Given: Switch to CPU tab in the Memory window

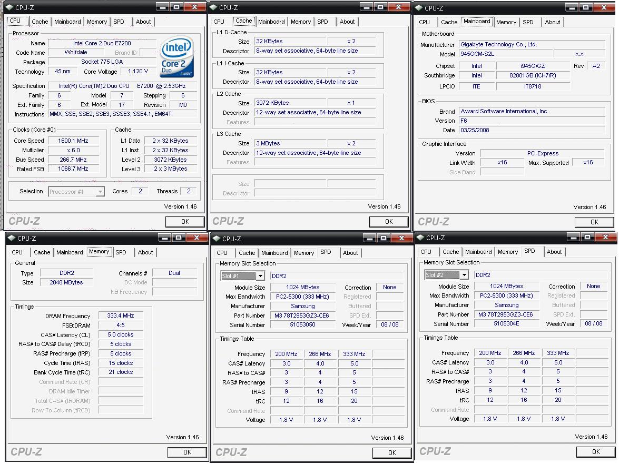Looking at the screenshot, I should pos(17,252).
